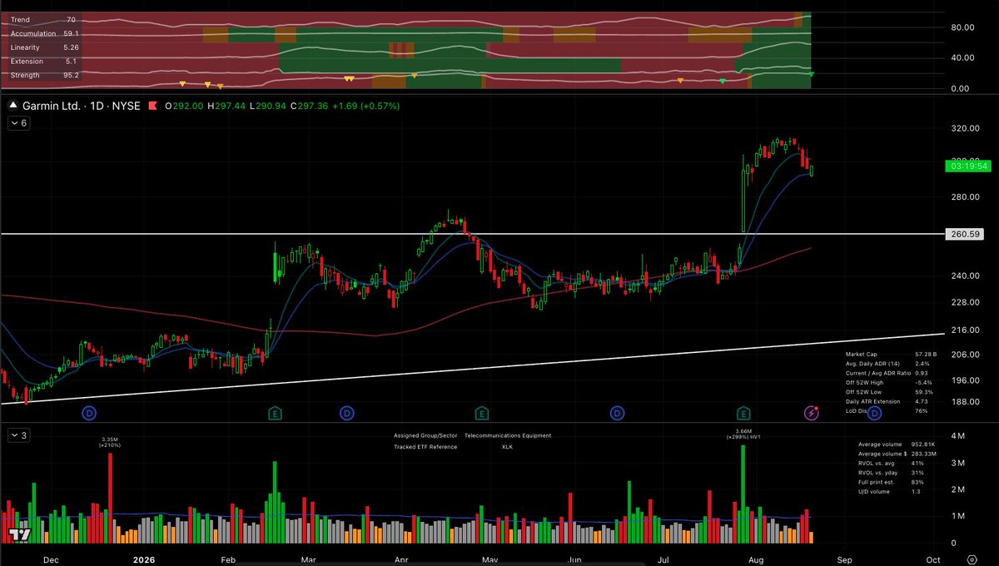Click the dividend D marker under December

click(89, 413)
